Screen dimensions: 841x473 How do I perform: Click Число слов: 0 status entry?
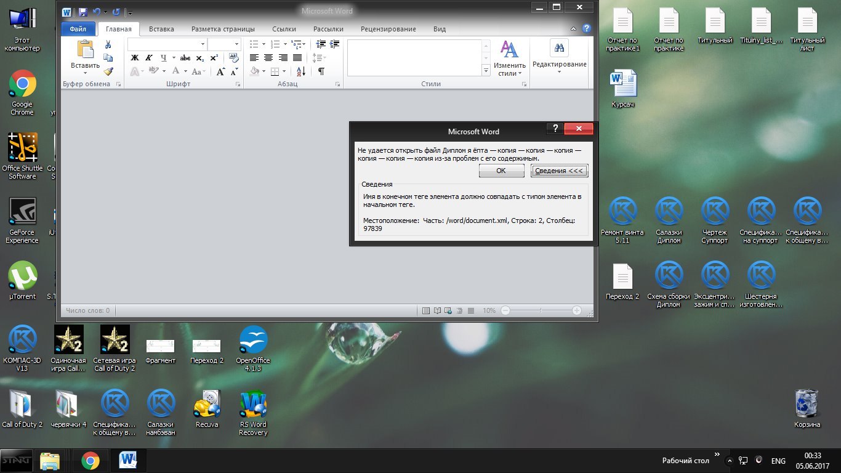click(x=88, y=311)
